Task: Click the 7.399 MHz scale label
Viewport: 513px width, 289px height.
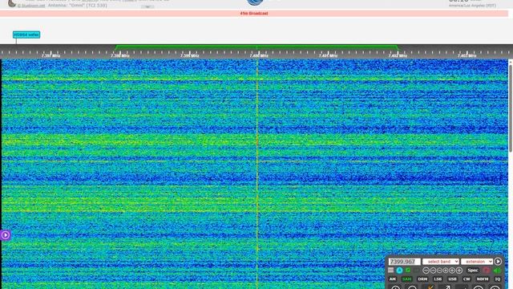Action: (x=189, y=55)
